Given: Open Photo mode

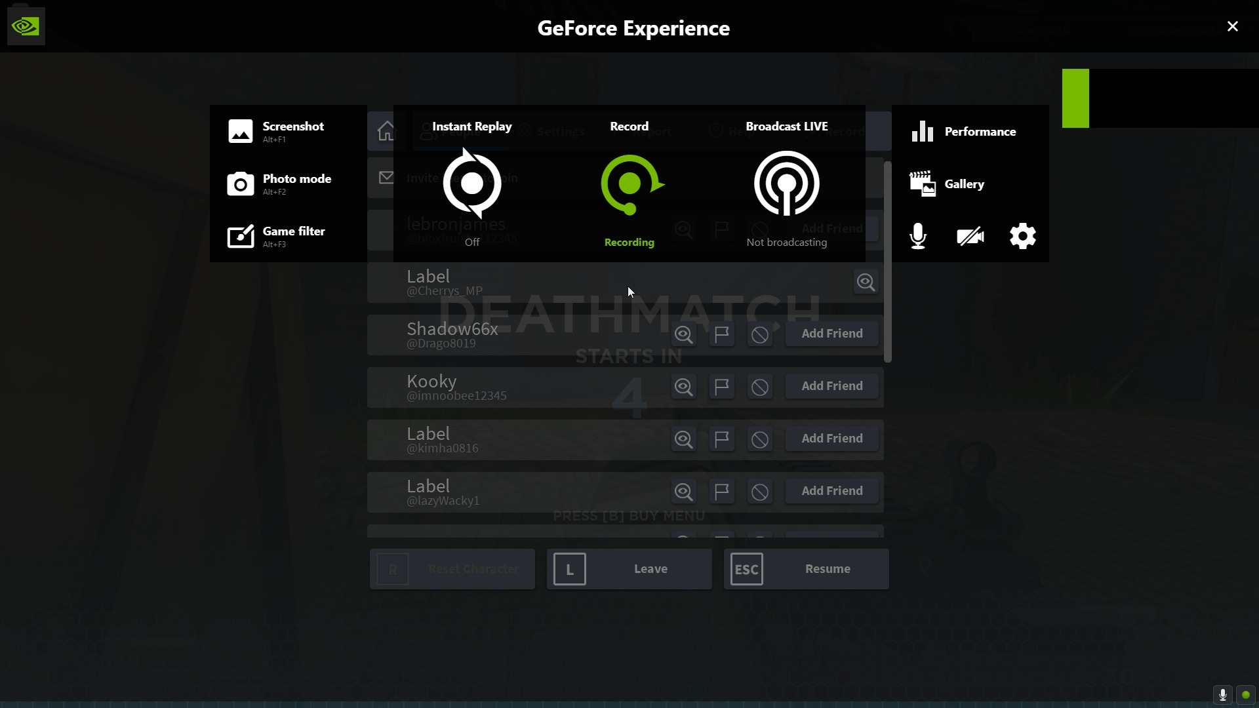Looking at the screenshot, I should tap(279, 184).
